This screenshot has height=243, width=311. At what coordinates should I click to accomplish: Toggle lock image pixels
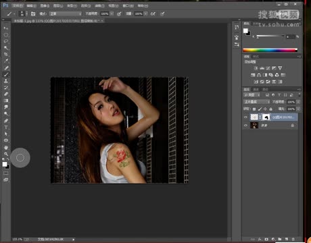tap(260, 109)
